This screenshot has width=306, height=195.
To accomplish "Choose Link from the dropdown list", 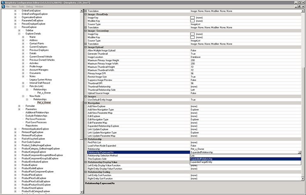I will click(245, 156).
